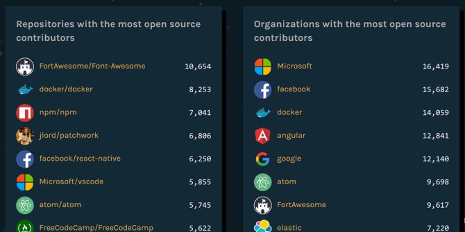Viewport: 465px width, 232px height.
Task: Open the docker/docker repository link
Action: pyautogui.click(x=66, y=89)
